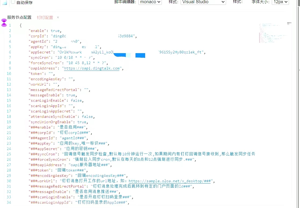300x208 pixels.
Task: Open the https://sample.o2oa.net/x_desktop/ link
Action: pyautogui.click(x=170, y=181)
